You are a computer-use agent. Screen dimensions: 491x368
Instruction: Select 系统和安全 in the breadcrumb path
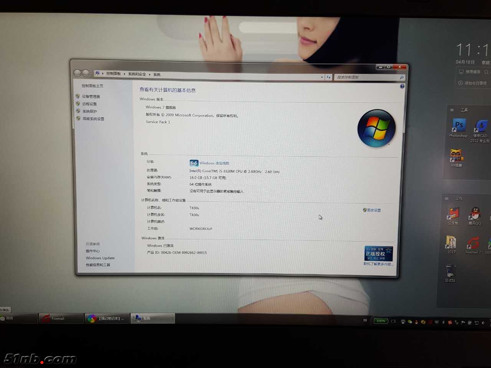coord(137,74)
